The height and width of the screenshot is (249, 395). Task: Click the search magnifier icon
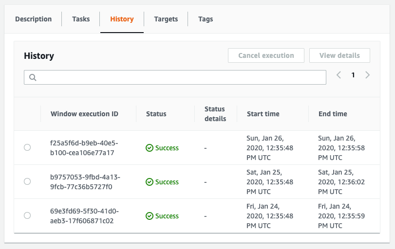[x=33, y=77]
